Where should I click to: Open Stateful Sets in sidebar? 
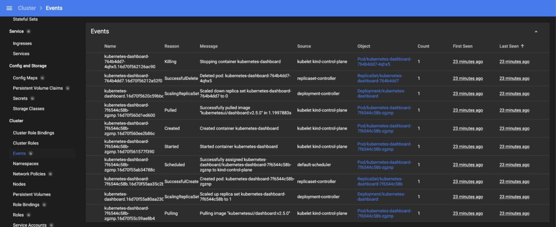(25, 19)
